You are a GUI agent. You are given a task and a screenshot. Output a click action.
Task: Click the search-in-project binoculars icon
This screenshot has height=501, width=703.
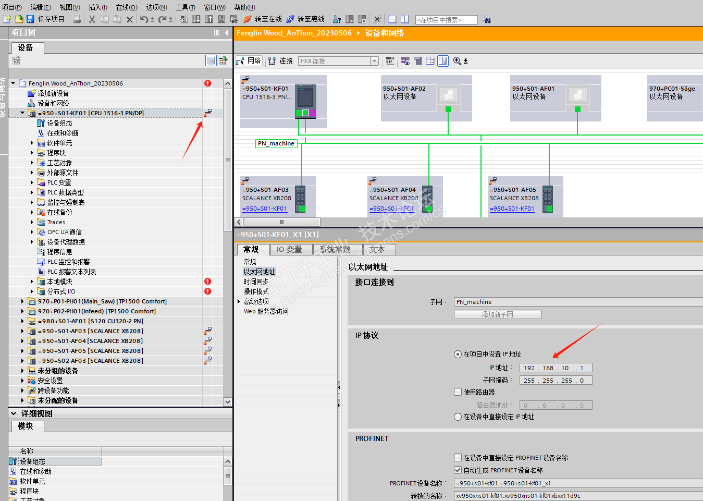coord(487,20)
